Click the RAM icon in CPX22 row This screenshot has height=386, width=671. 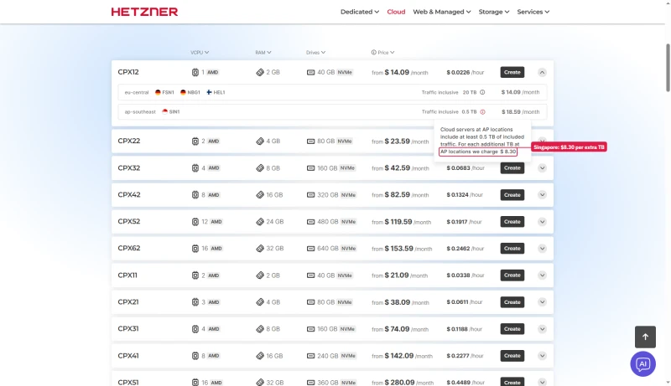pos(260,142)
